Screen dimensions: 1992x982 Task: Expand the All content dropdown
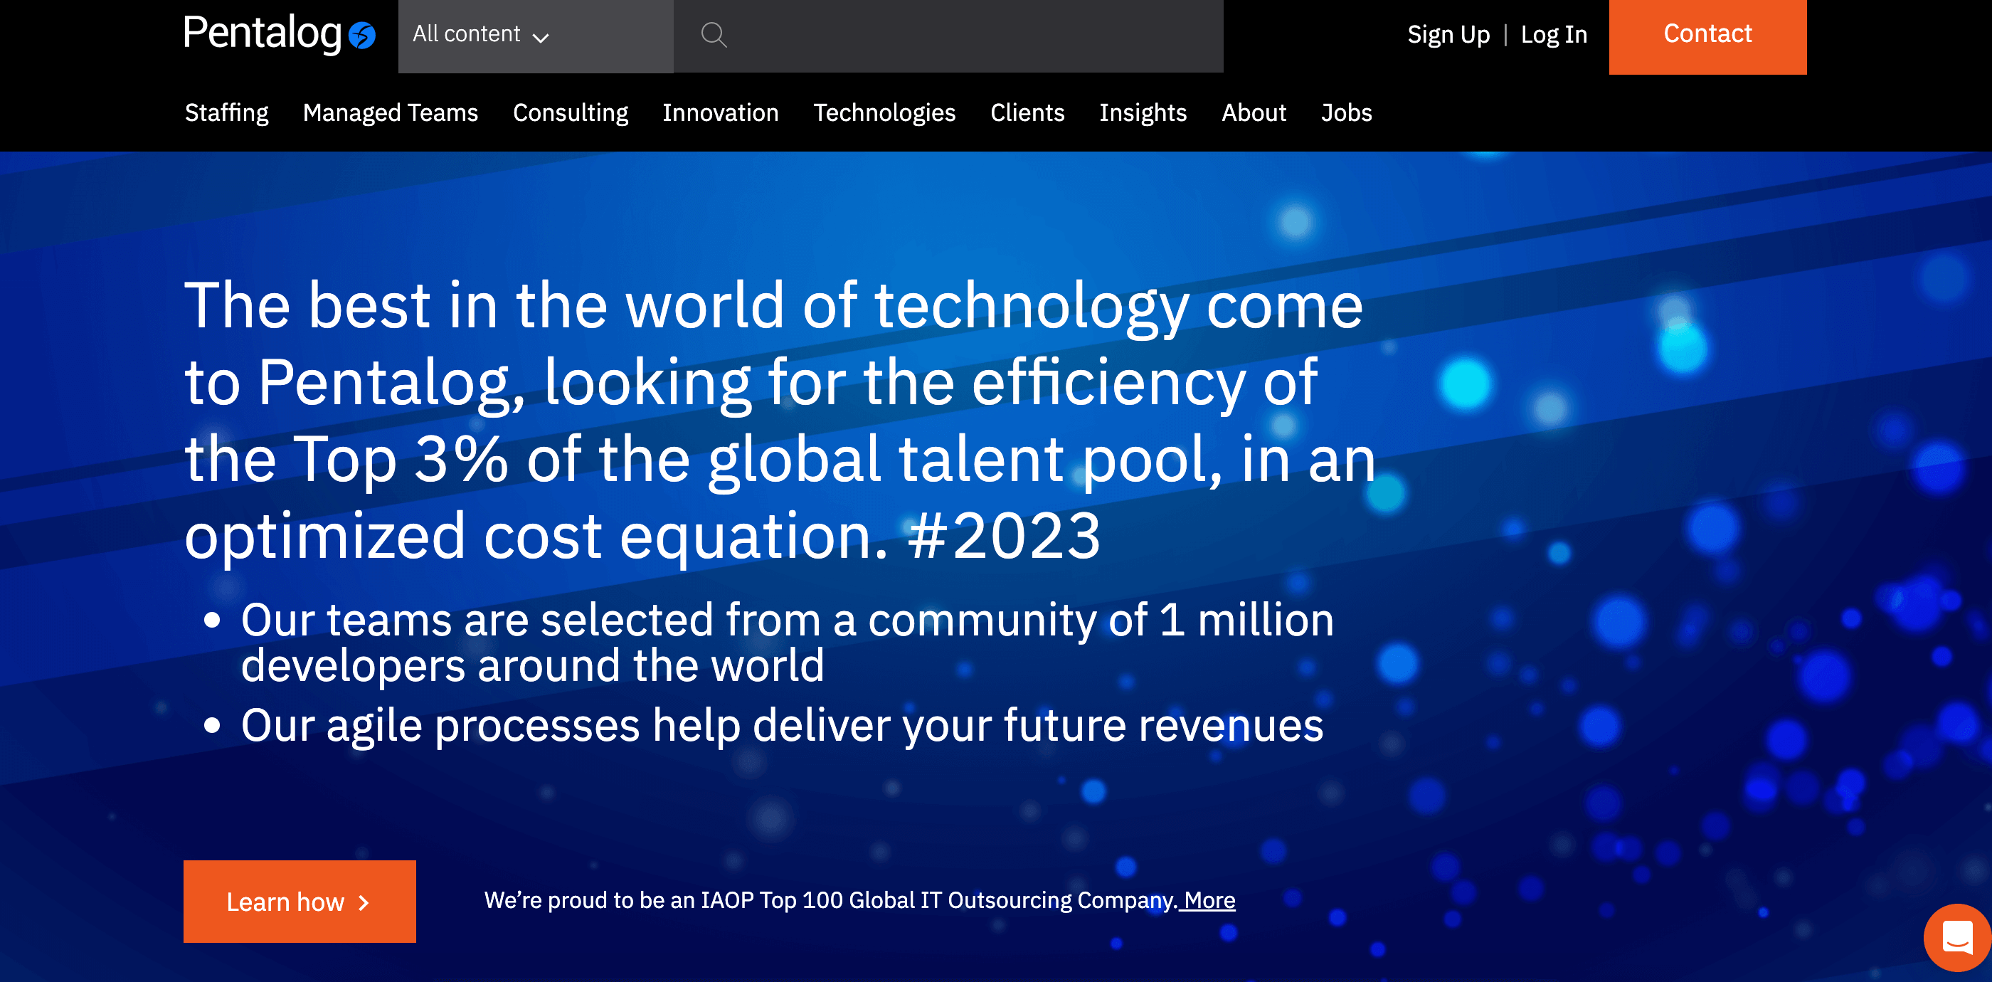[535, 36]
